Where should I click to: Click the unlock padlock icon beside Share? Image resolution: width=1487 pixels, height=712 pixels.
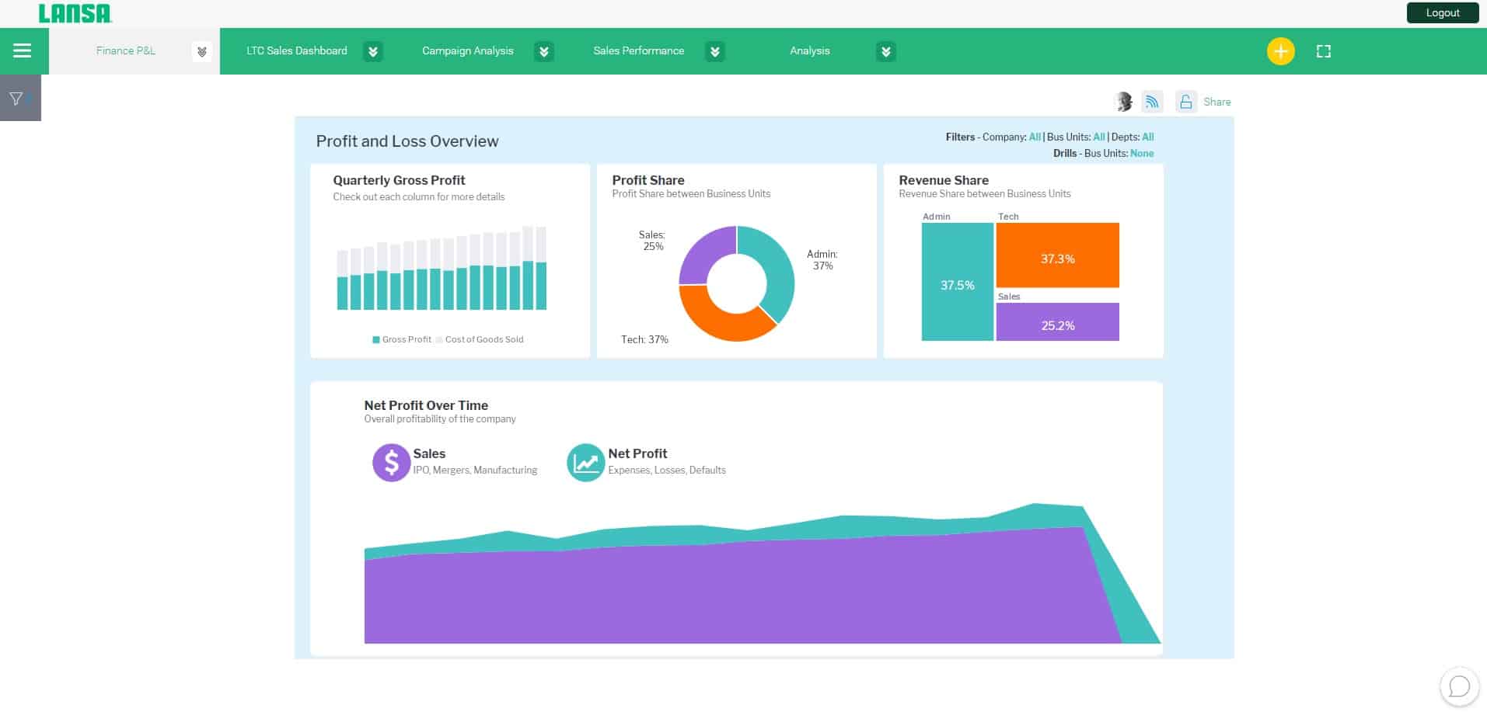1185,102
